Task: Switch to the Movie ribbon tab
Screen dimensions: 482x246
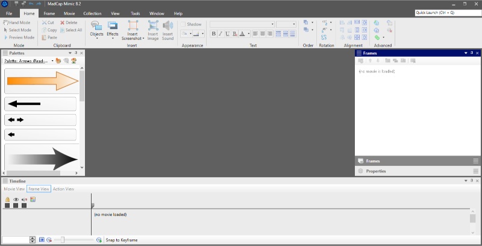Action: (69, 13)
